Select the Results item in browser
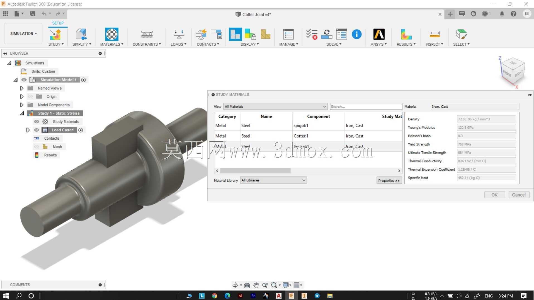Screen dimensions: 534x300 click(50, 155)
